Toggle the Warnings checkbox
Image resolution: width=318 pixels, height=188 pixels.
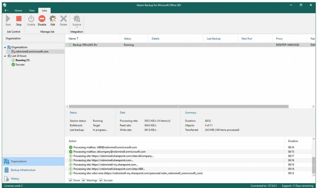coord(83,180)
